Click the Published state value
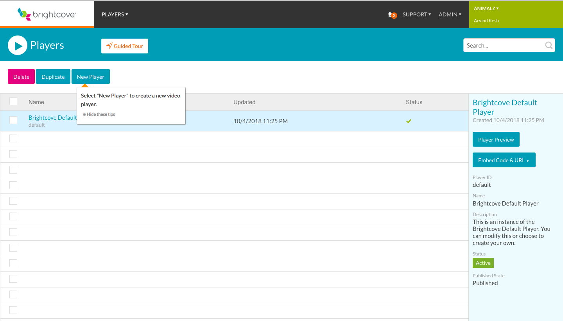563x321 pixels. pos(485,283)
